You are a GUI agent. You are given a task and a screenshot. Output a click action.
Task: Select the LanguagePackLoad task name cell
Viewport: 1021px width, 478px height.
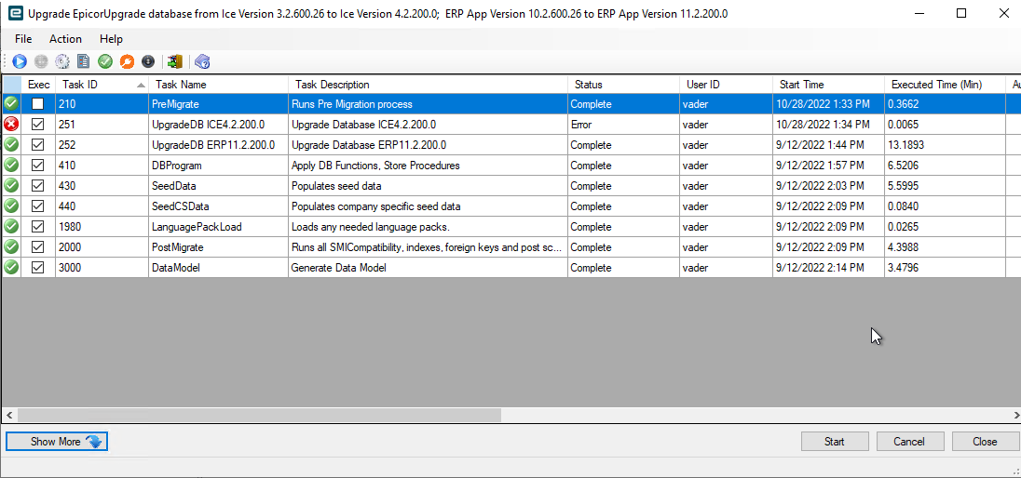tap(219, 226)
